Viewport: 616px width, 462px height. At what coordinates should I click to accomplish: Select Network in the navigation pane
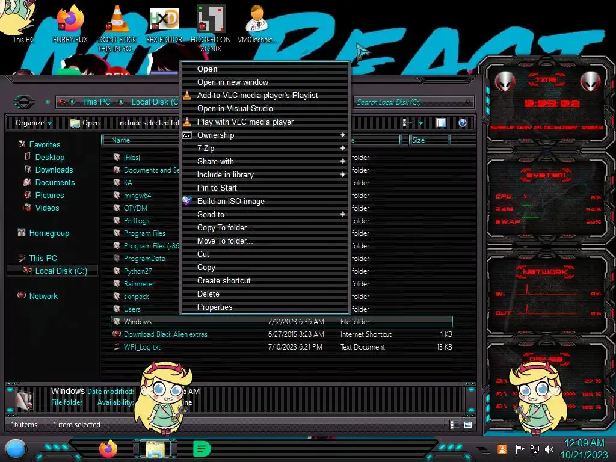[43, 296]
